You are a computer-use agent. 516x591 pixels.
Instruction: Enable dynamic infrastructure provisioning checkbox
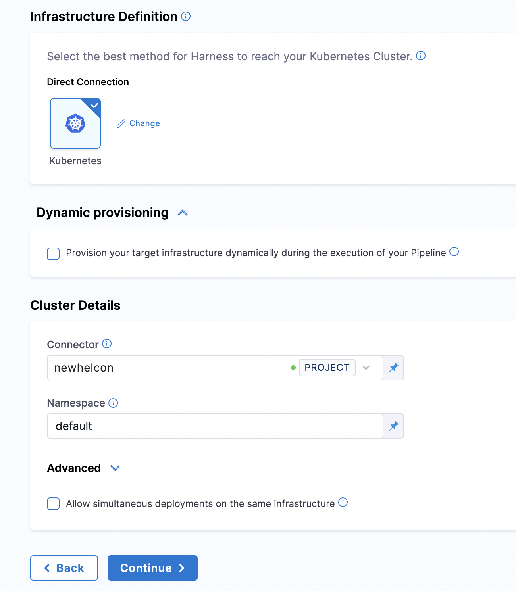53,253
